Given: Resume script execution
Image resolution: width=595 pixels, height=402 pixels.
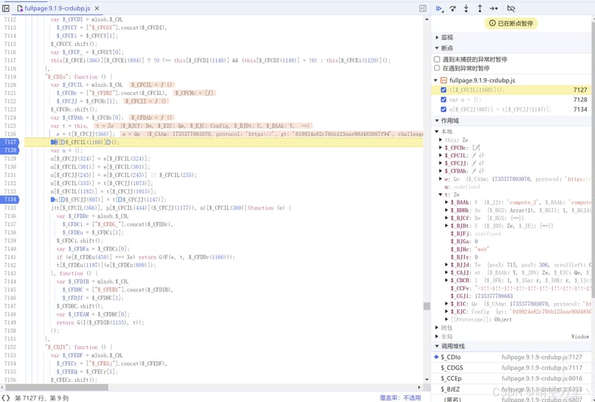Looking at the screenshot, I should tap(439, 8).
